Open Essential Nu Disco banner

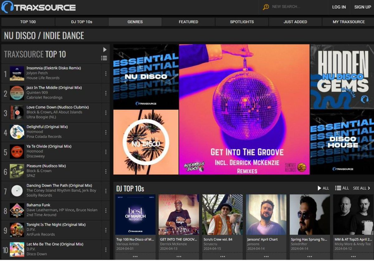[x=146, y=77]
